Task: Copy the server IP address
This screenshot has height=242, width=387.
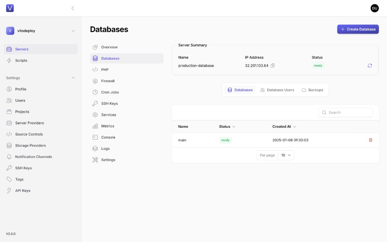Action: [272, 66]
